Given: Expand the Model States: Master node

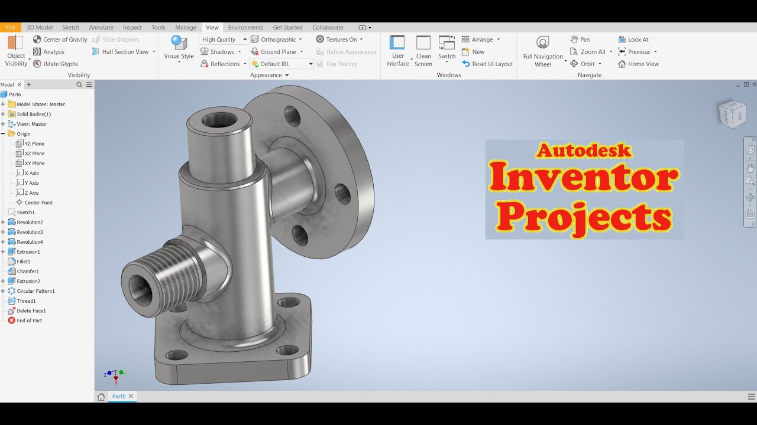Looking at the screenshot, I should coord(3,104).
